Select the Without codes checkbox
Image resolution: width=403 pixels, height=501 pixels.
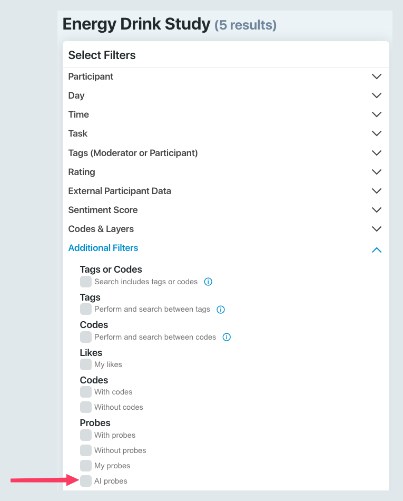click(86, 407)
